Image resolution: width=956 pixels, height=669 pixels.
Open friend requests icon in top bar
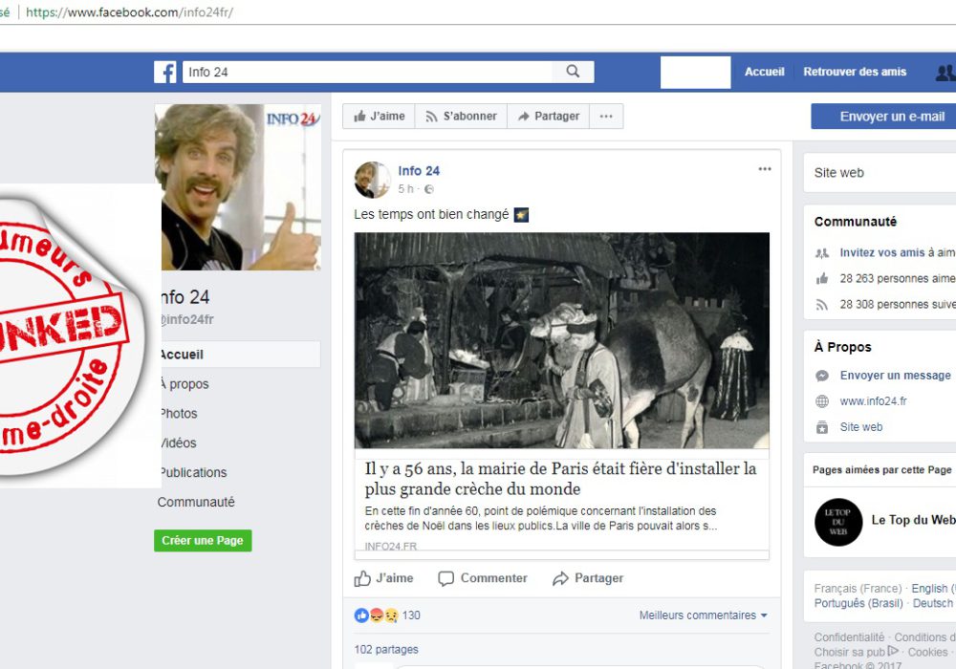(x=945, y=73)
